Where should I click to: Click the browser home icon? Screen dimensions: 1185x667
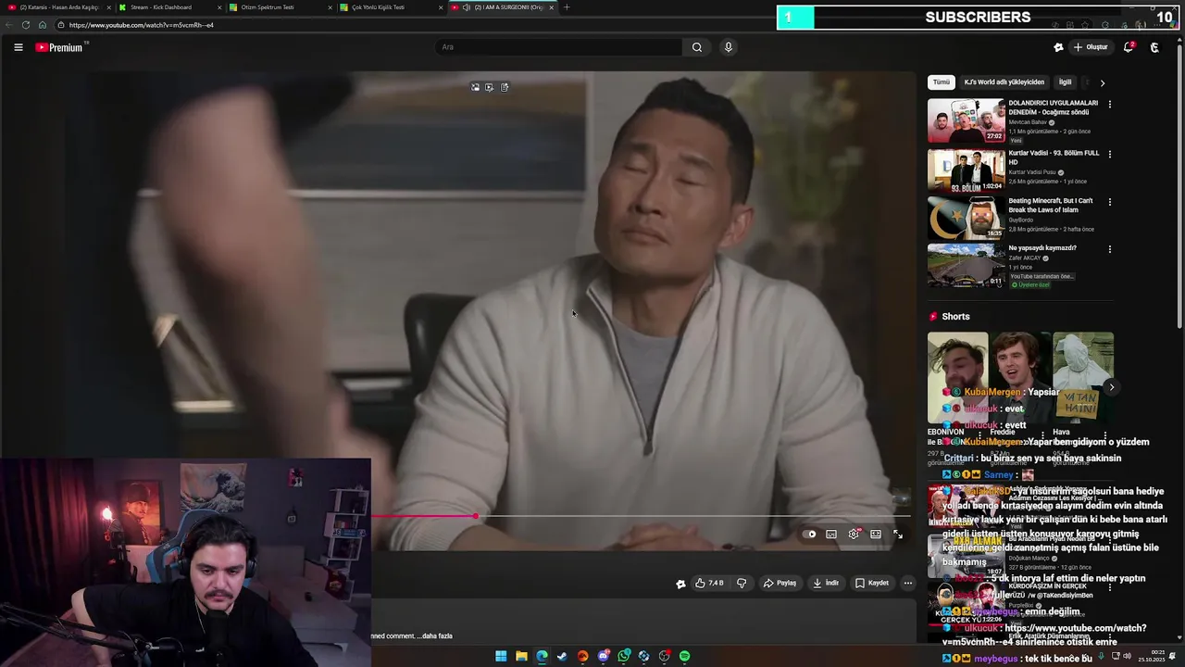(43, 25)
